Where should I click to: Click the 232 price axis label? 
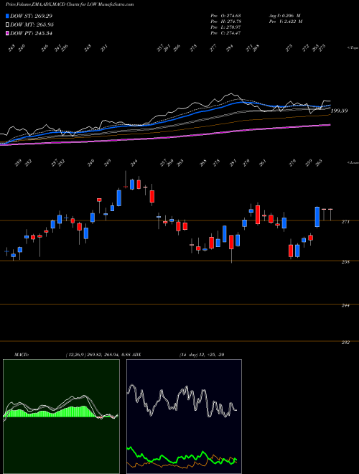[345, 342]
